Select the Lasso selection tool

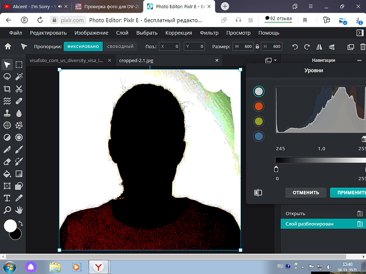[x=7, y=77]
